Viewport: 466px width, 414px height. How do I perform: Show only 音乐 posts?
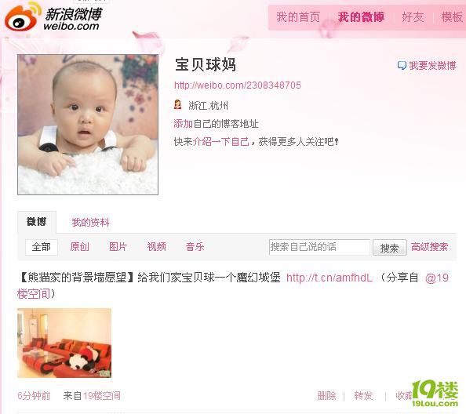pyautogui.click(x=195, y=246)
